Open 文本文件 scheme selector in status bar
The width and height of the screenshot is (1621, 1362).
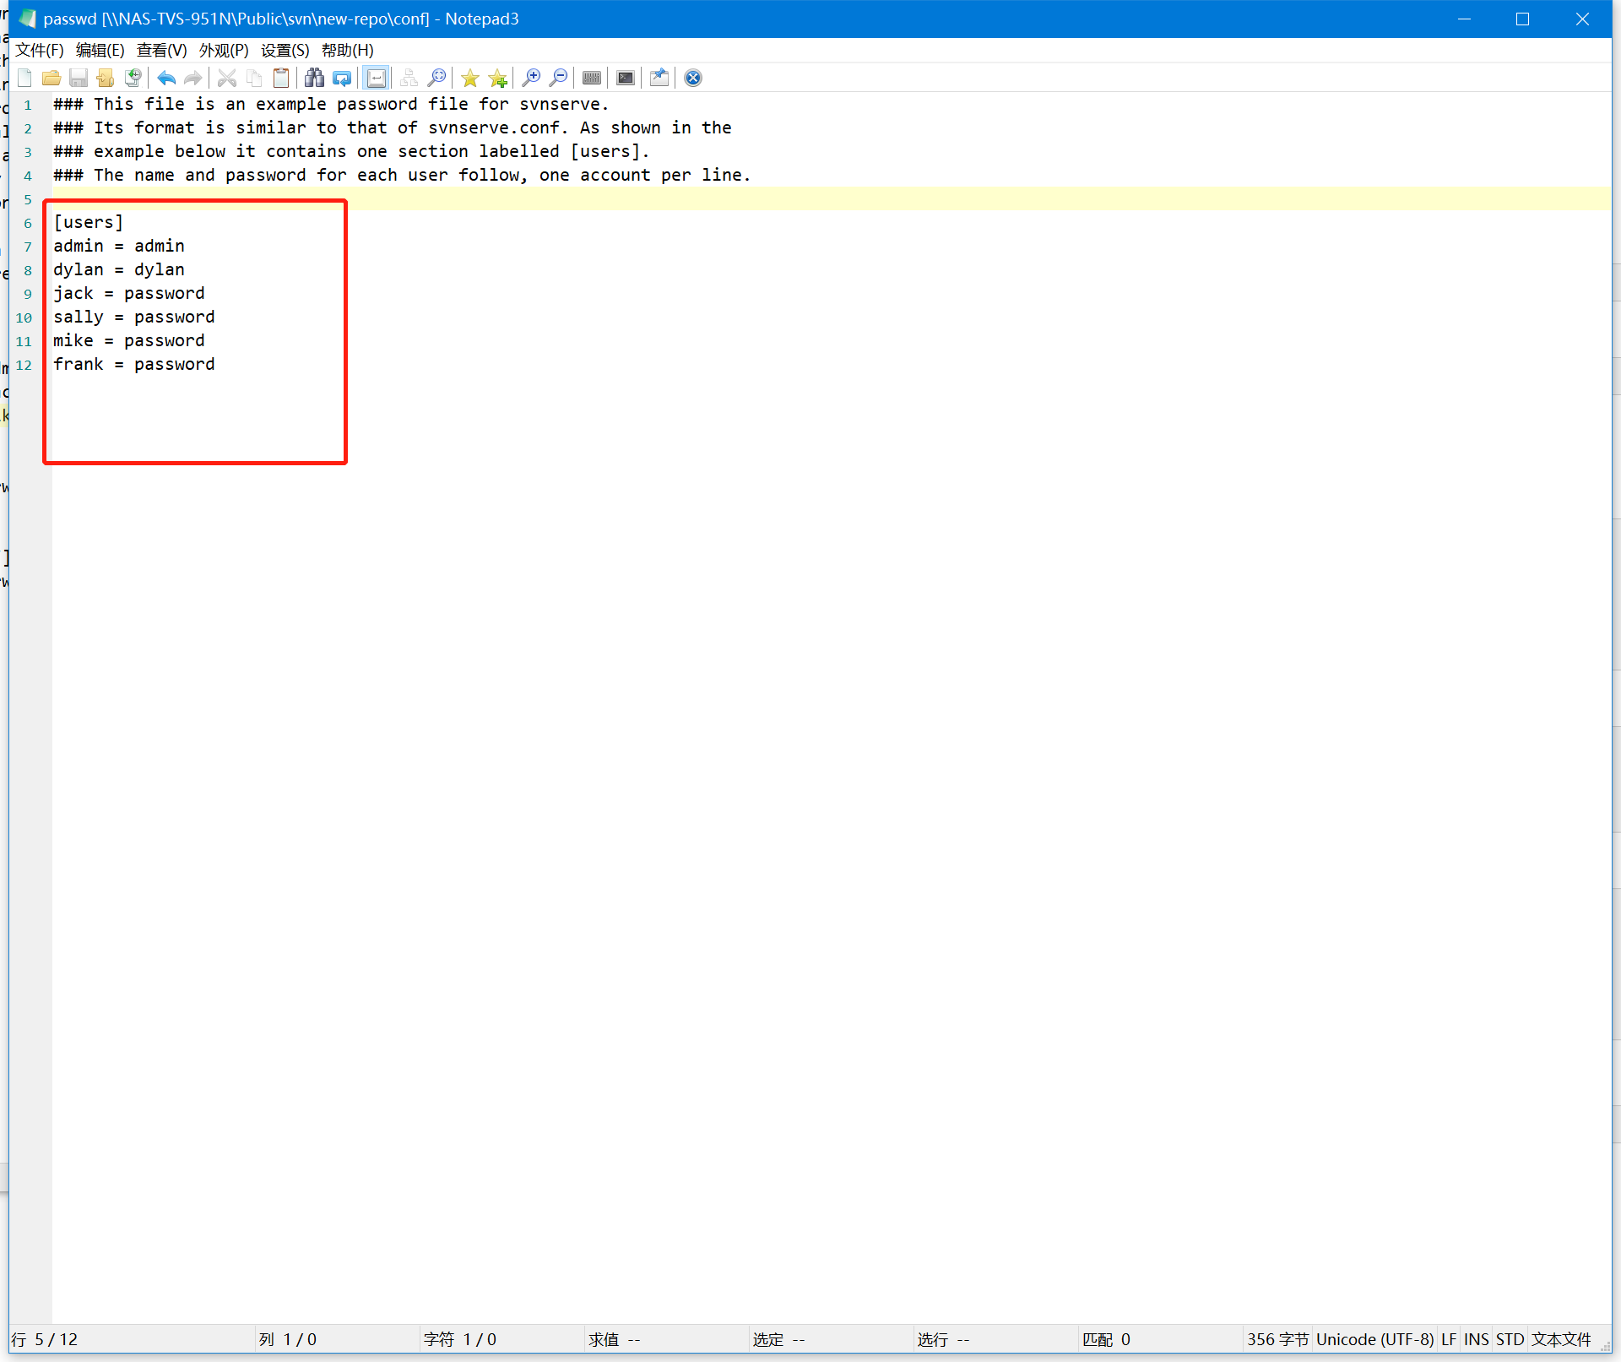(x=1561, y=1340)
